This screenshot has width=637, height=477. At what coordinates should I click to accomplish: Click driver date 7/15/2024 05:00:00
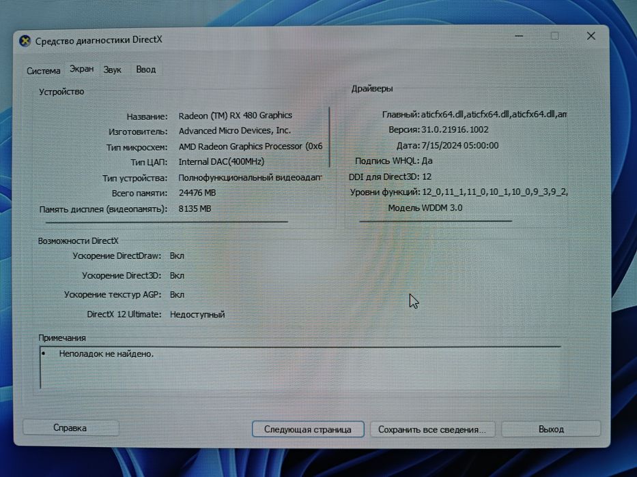click(x=460, y=145)
